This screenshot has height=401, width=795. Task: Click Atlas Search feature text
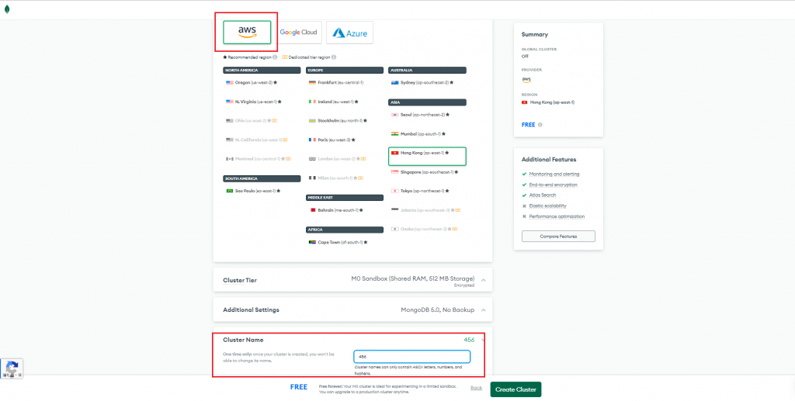[543, 195]
